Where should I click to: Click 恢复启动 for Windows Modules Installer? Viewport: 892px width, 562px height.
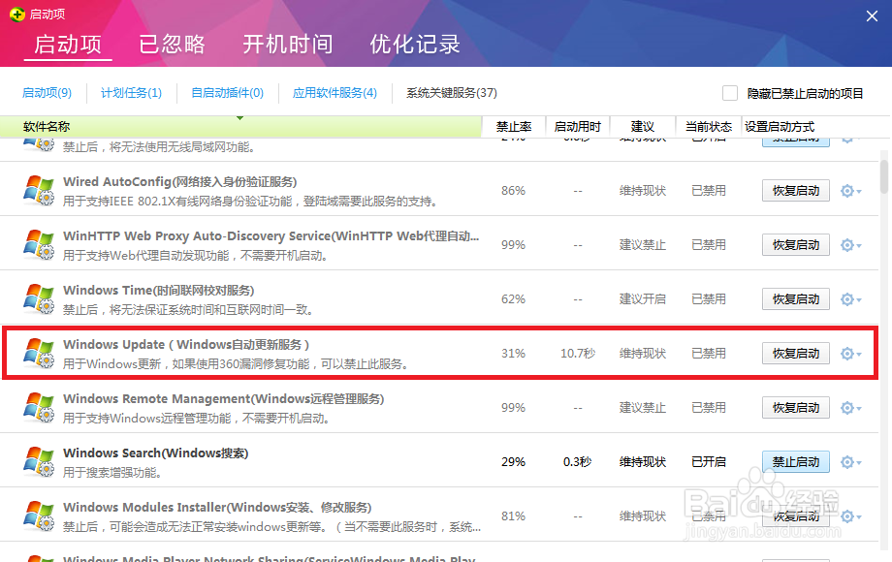pyautogui.click(x=796, y=516)
